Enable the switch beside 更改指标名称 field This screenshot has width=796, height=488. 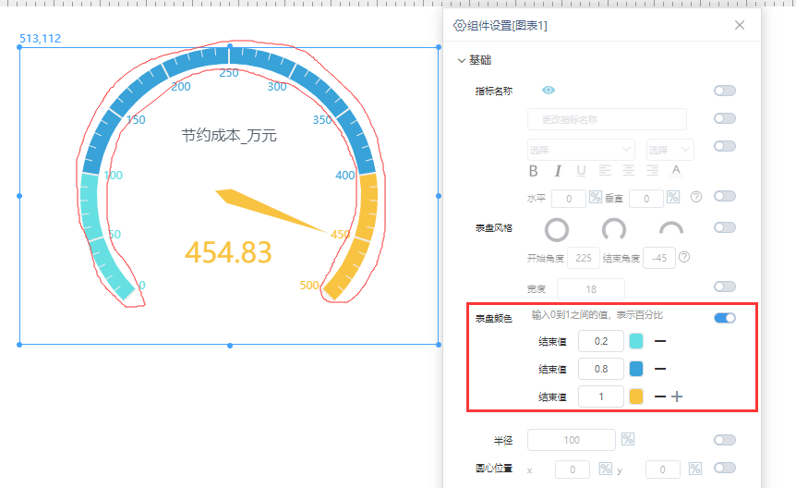pyautogui.click(x=724, y=118)
